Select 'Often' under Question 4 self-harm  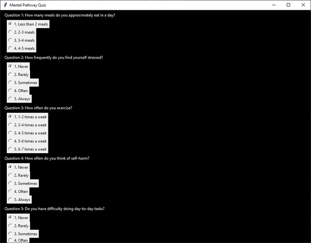click(x=18, y=191)
